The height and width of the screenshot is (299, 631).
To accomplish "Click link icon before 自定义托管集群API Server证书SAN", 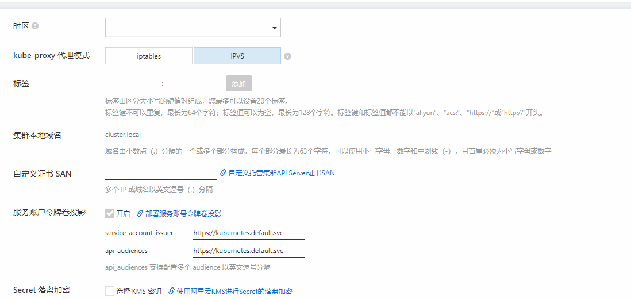I will pyautogui.click(x=224, y=173).
